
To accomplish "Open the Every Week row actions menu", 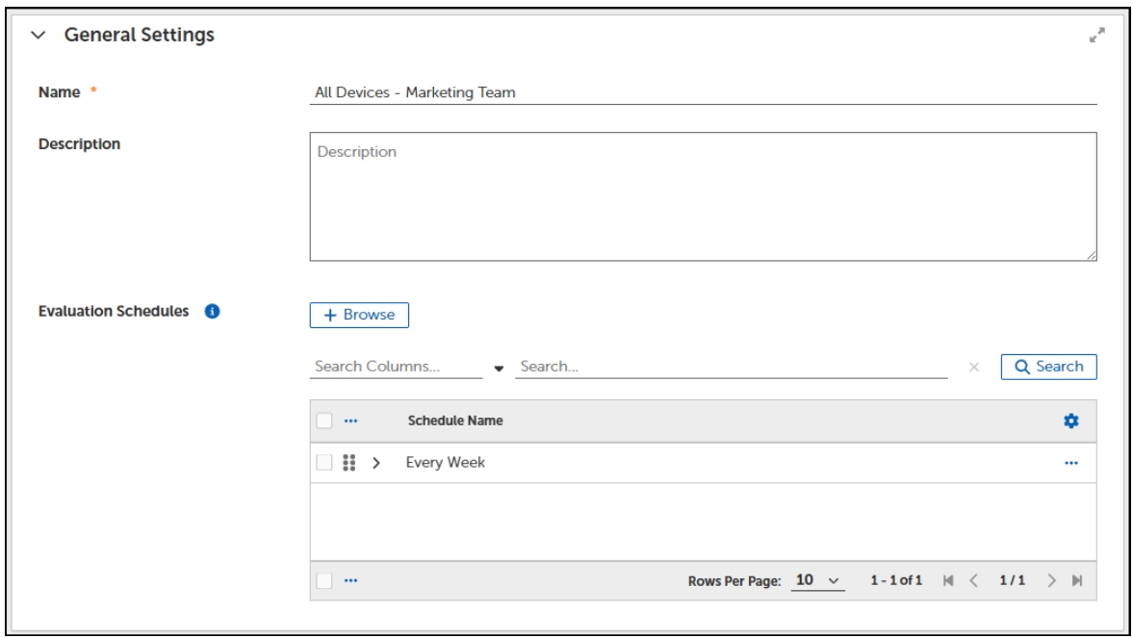I will (1070, 463).
